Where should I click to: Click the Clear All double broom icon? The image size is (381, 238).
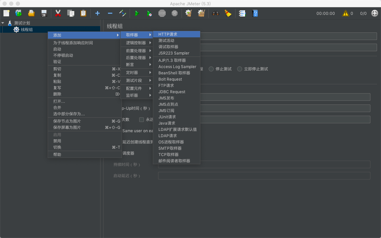click(201, 13)
